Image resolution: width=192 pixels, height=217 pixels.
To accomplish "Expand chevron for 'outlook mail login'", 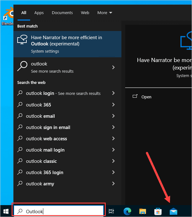I will 113,150.
